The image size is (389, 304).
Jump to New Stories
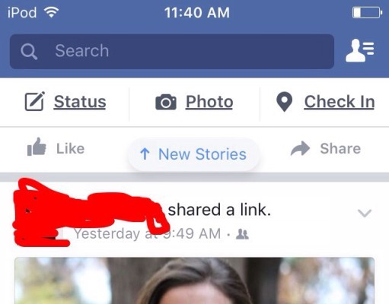pyautogui.click(x=193, y=154)
